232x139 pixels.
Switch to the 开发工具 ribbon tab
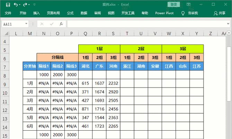click(128, 13)
